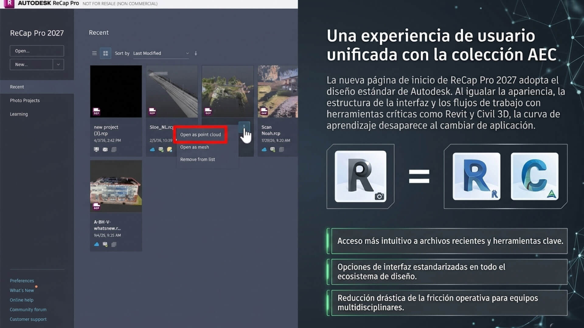This screenshot has width=584, height=328.
Task: Open new project (3).rcp thumbnail
Action: coord(116,91)
